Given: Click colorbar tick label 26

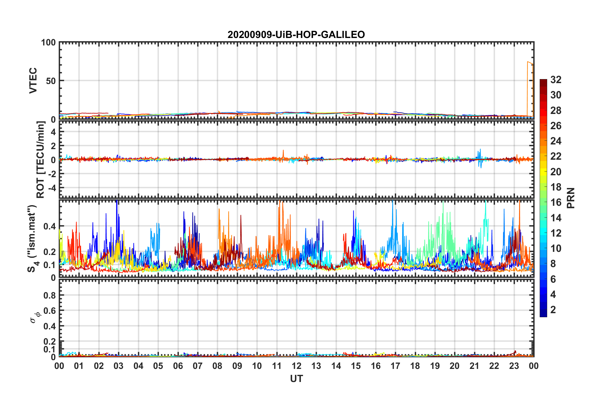Looking at the screenshot, I should click(556, 126).
